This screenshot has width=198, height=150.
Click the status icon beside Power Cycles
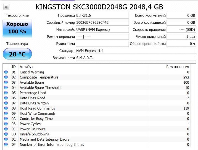[x=6, y=124]
